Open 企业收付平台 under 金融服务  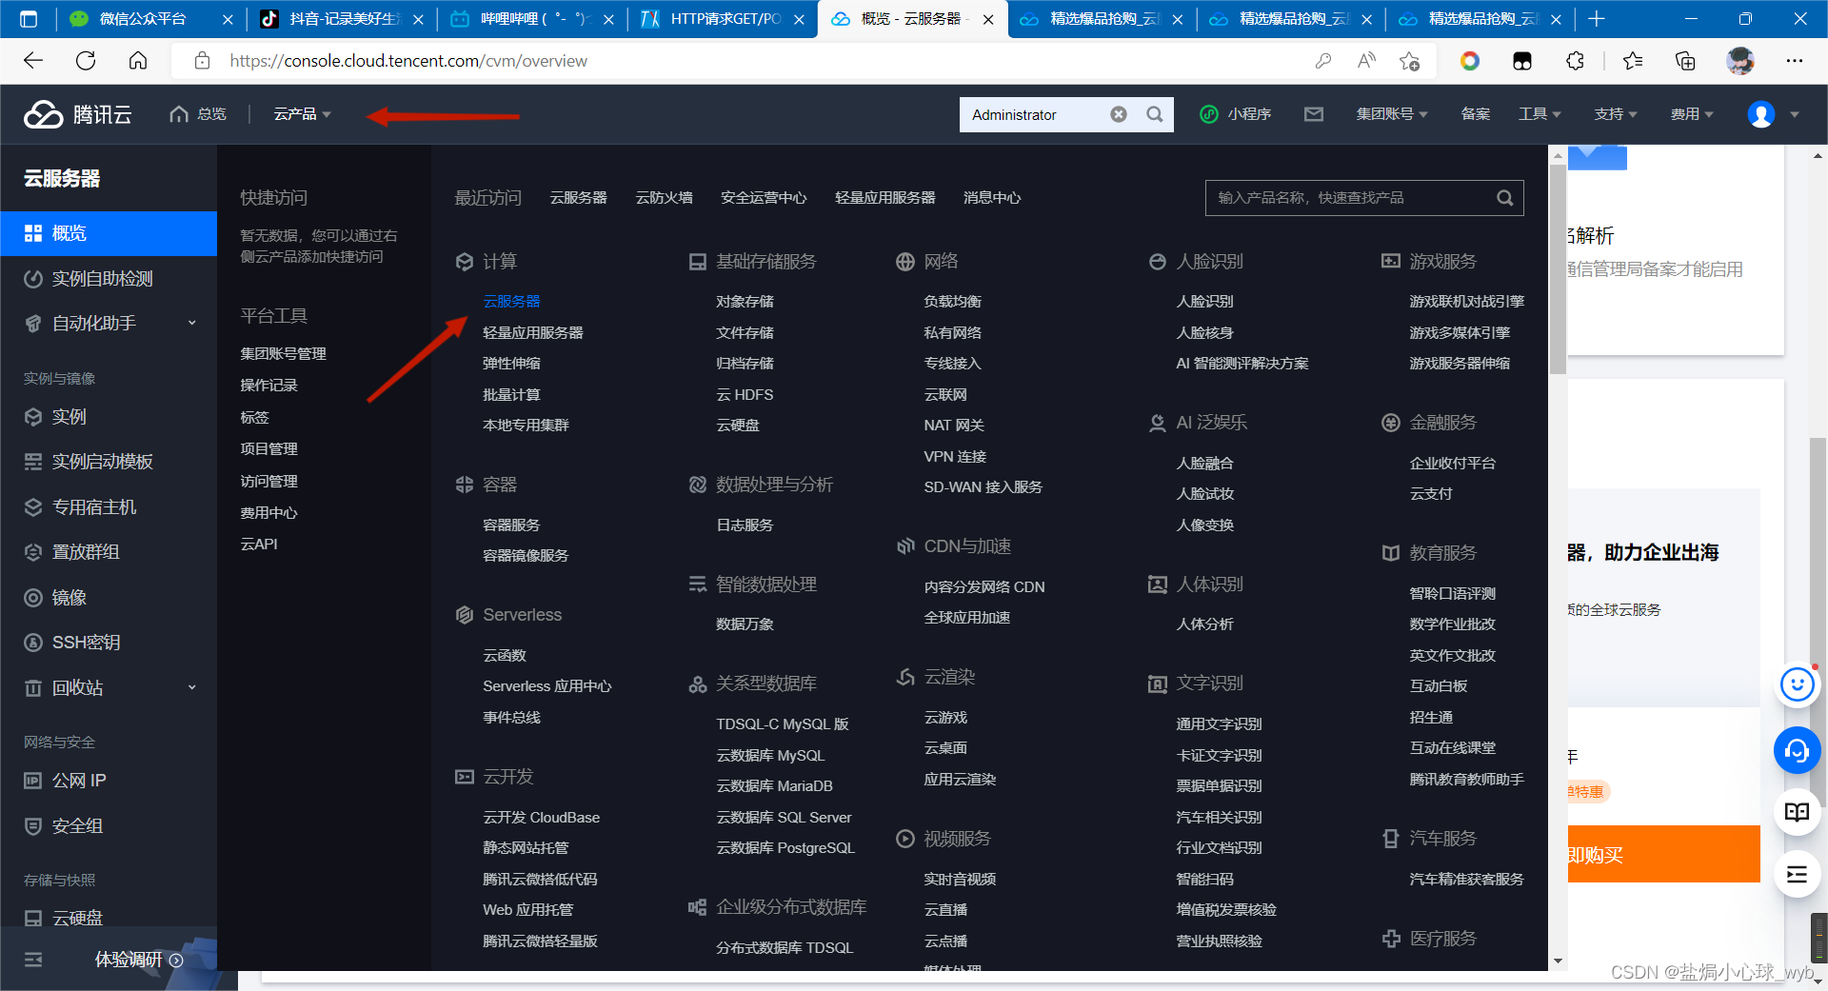point(1452,464)
